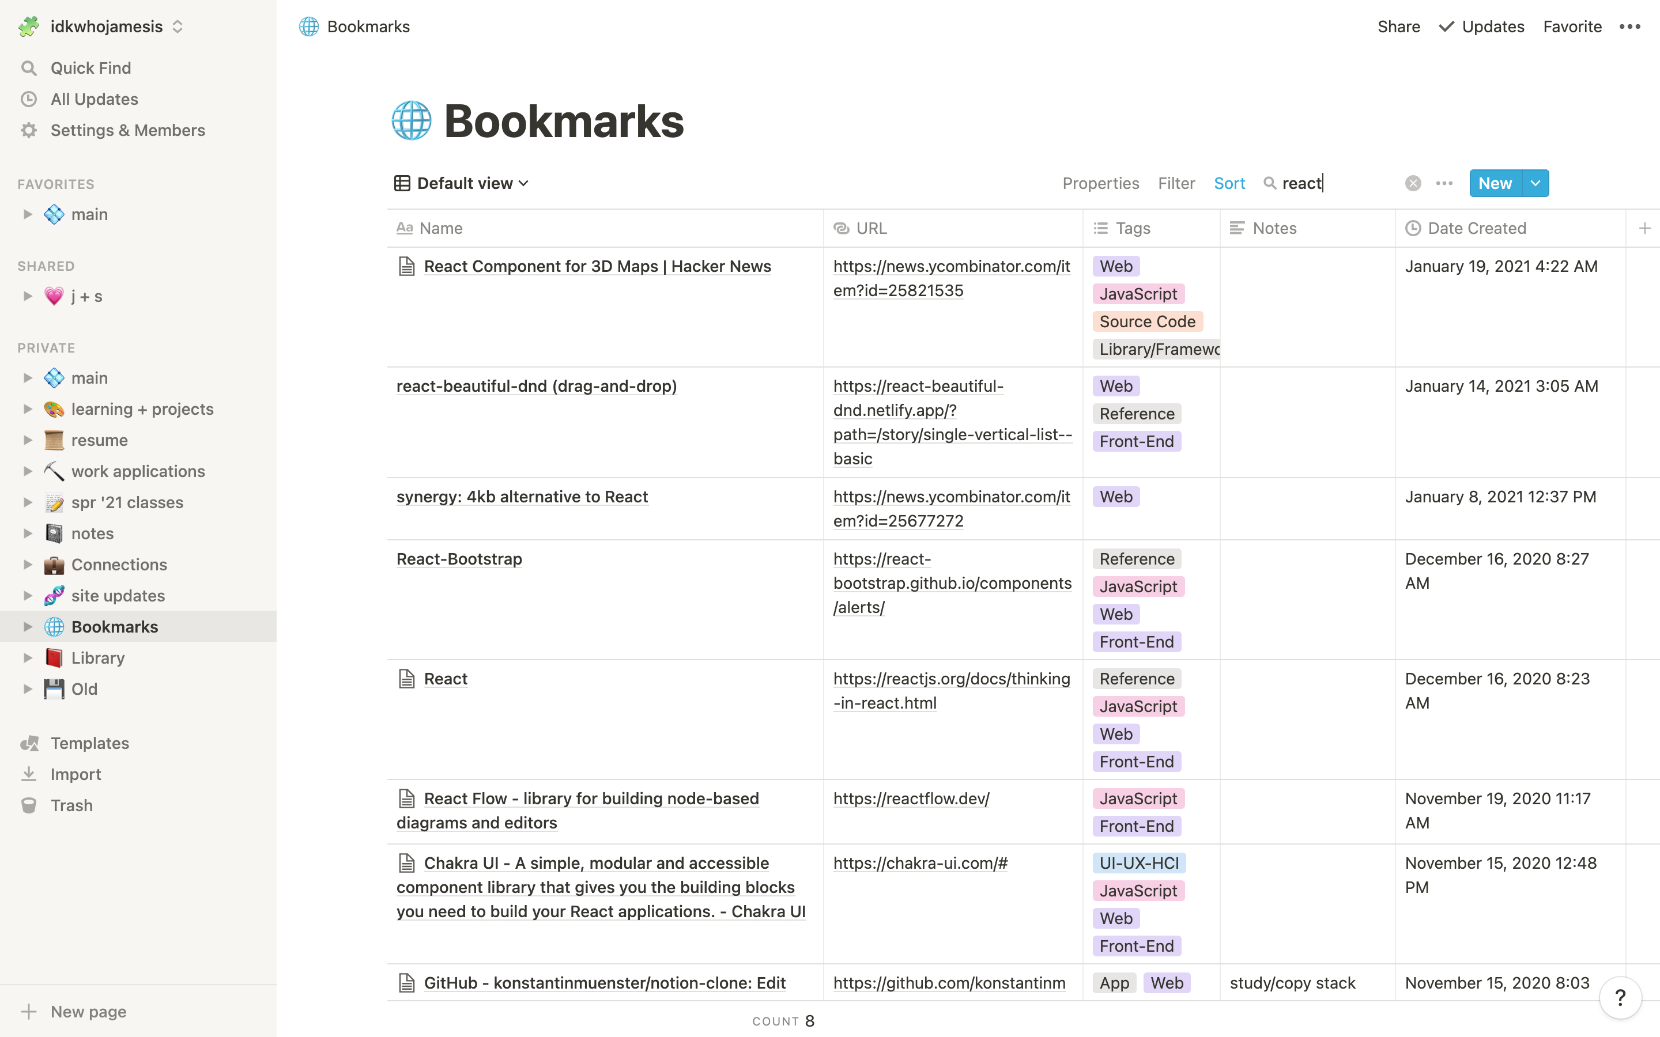1660x1037 pixels.
Task: Click the URL column header
Action: pyautogui.click(x=953, y=228)
